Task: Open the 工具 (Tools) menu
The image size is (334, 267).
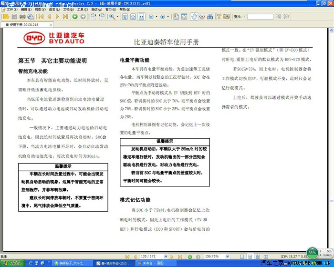Action: [82, 9]
